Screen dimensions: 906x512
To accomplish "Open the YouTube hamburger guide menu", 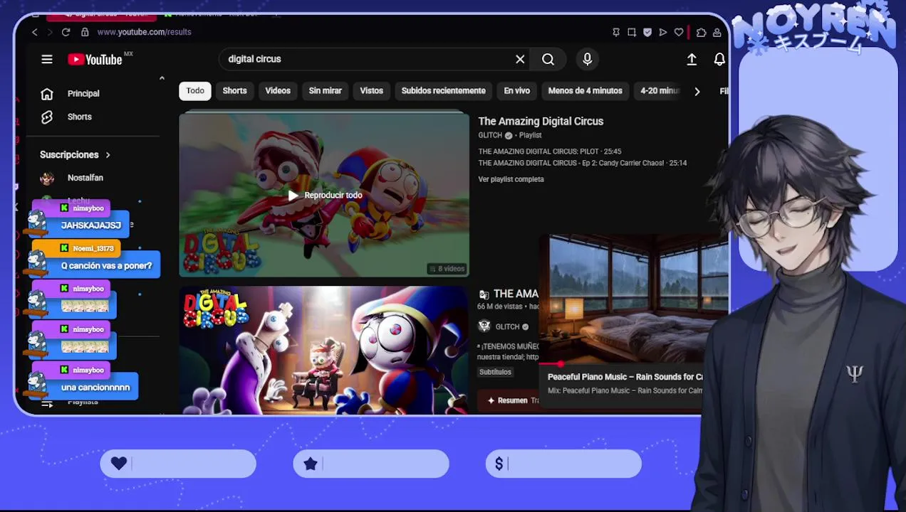I will 47,60.
